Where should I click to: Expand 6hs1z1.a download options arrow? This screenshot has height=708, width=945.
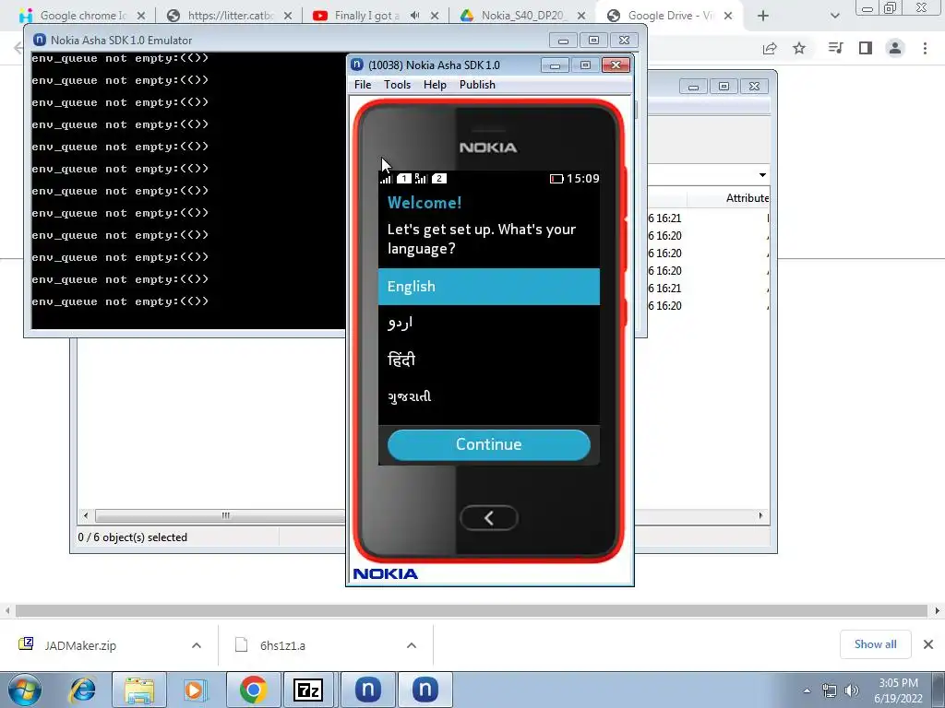point(412,645)
